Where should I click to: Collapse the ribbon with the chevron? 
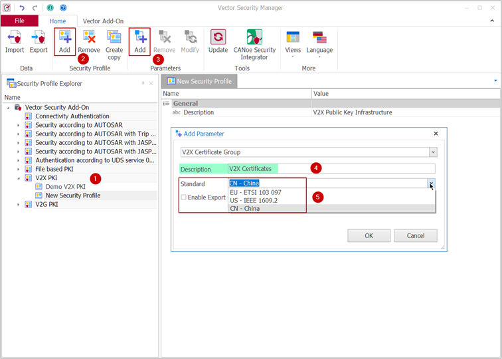pos(492,21)
